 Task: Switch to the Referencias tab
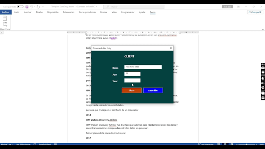69,12
